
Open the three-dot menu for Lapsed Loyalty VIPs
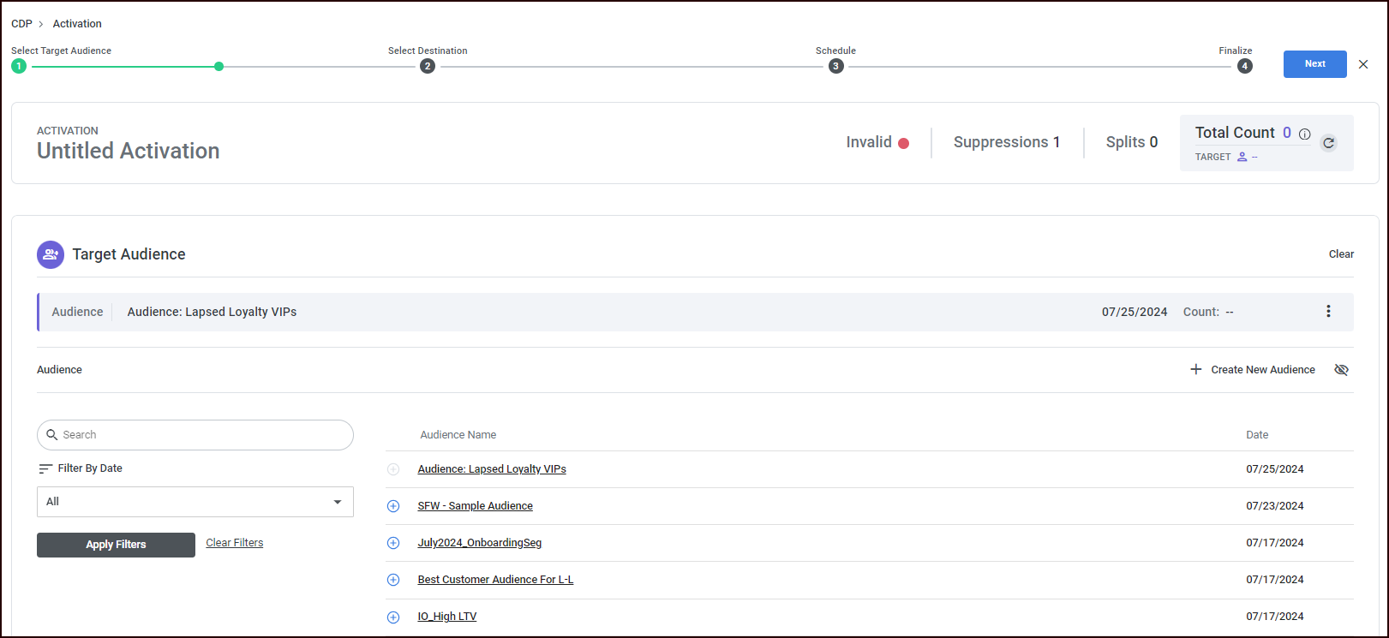(1328, 312)
